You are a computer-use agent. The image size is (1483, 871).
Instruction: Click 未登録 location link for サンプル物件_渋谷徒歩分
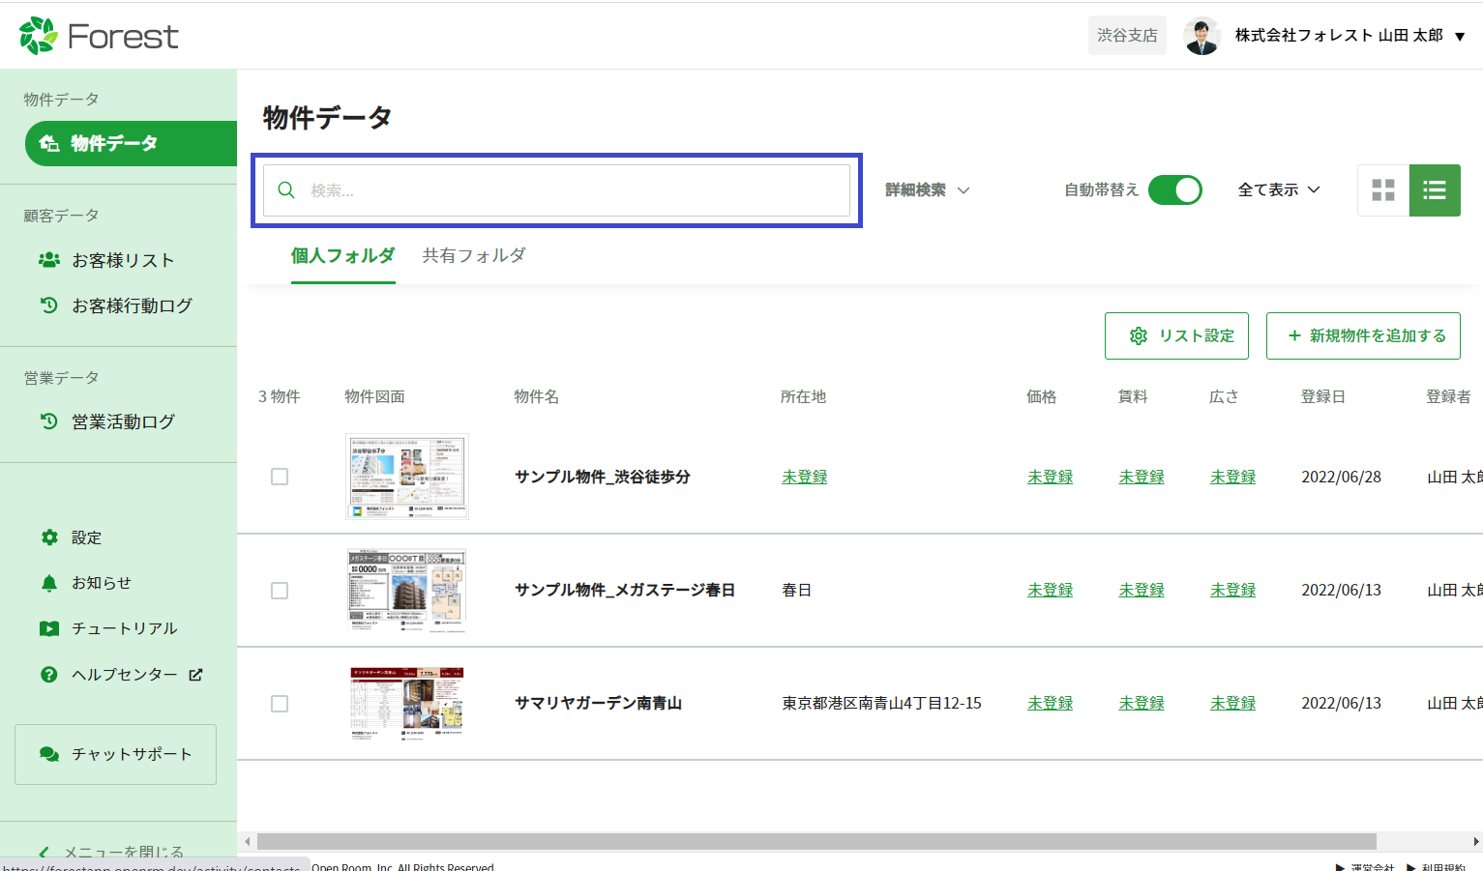(x=805, y=477)
